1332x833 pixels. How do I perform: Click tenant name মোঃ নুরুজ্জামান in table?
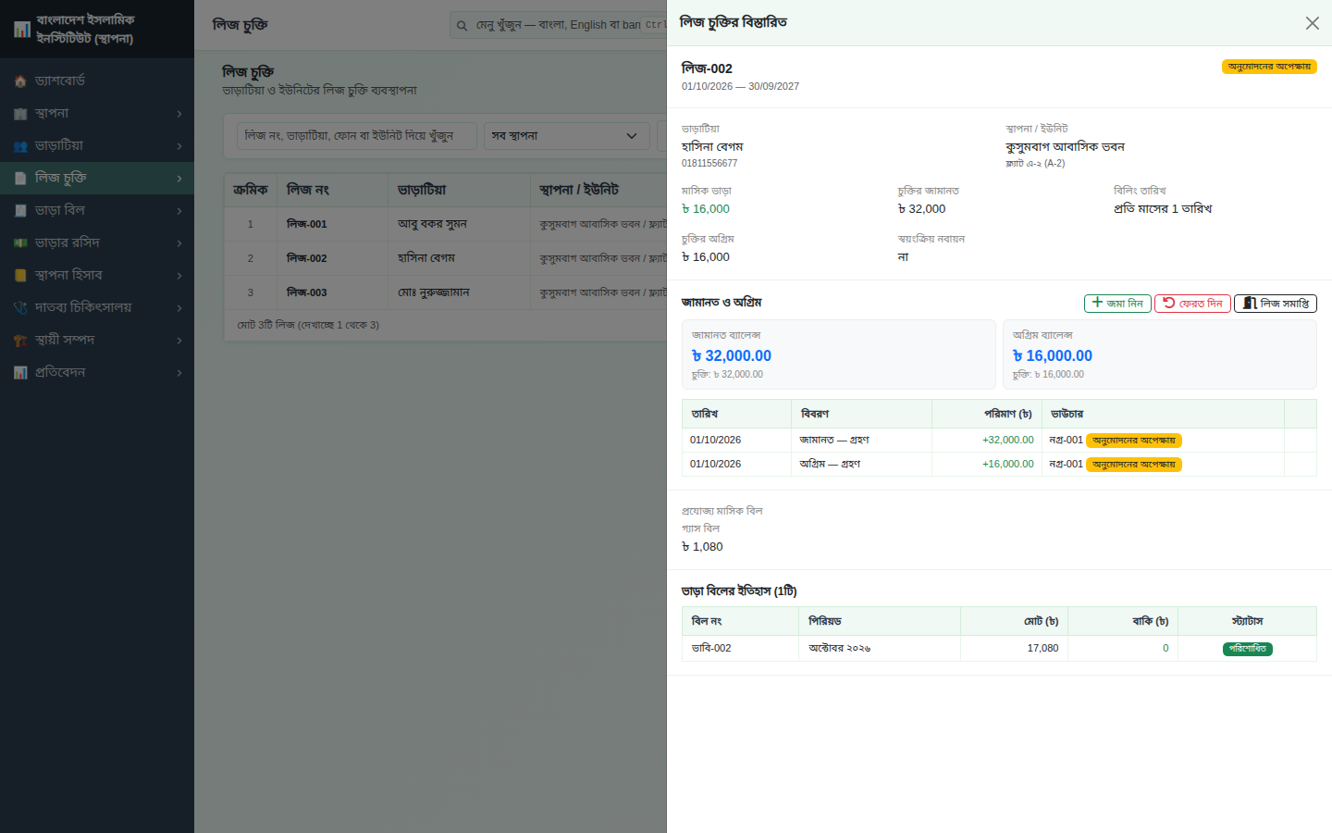click(434, 292)
